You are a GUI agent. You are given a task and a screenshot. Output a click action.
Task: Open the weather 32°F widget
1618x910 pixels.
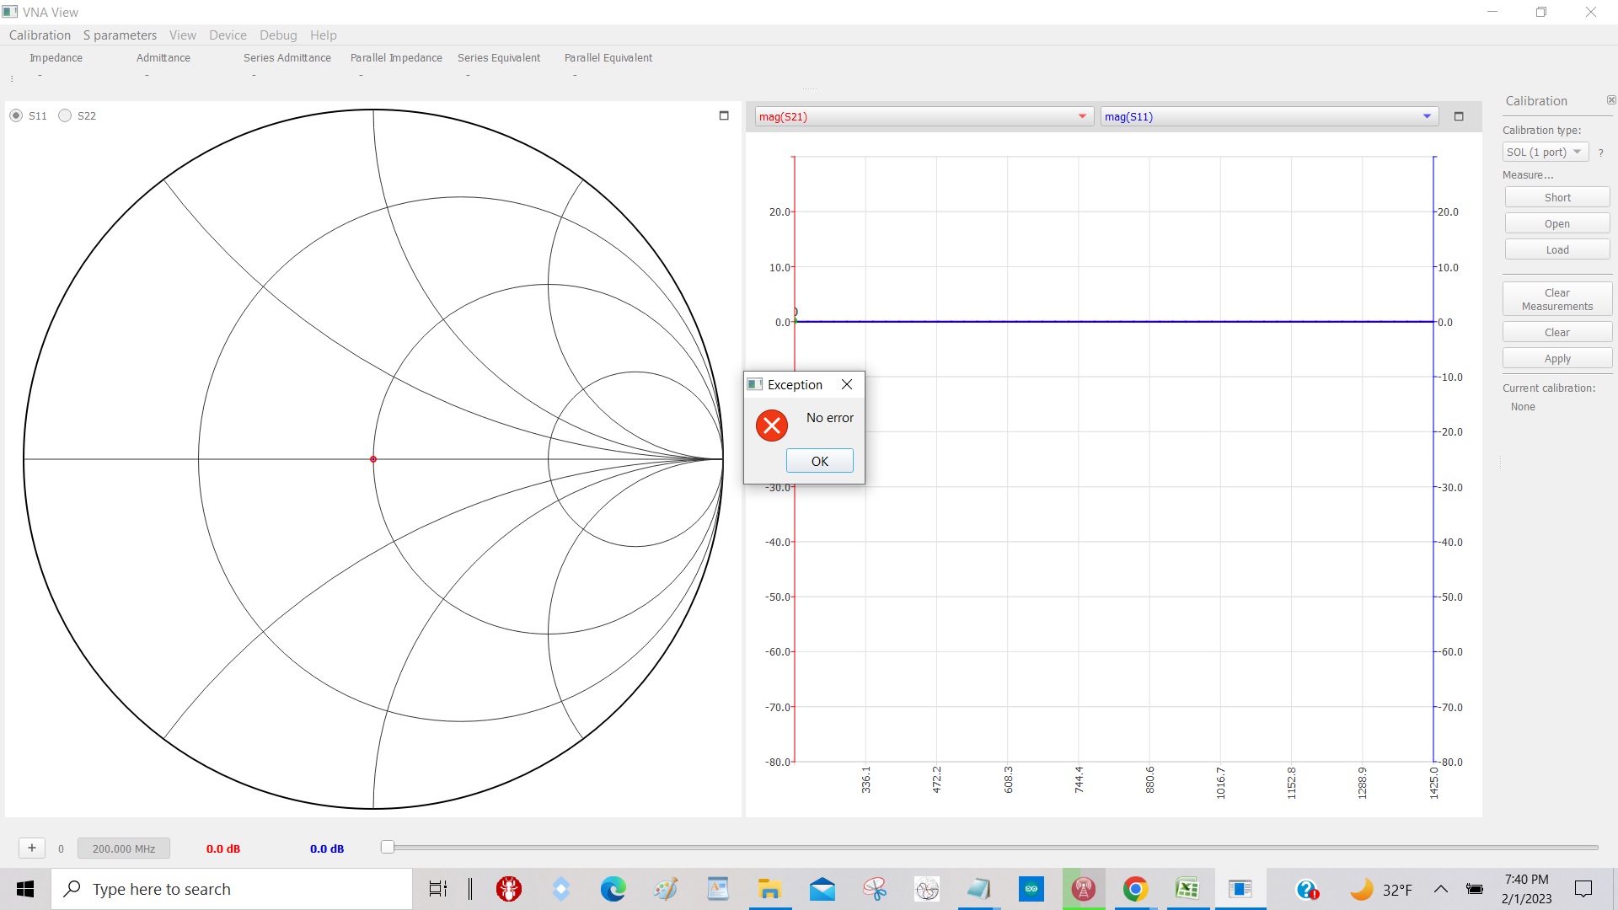(1381, 889)
